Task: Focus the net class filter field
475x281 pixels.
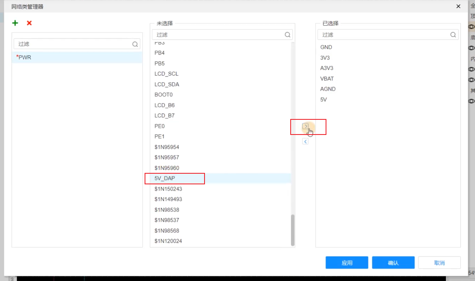Action: coord(77,44)
